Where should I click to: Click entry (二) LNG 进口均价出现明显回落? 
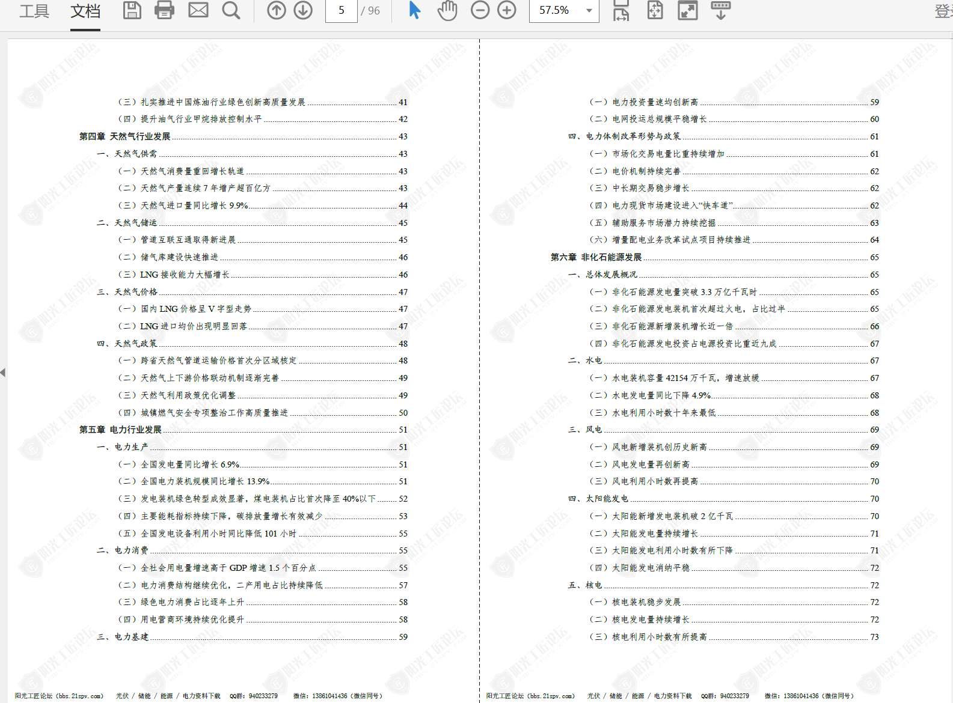click(263, 326)
